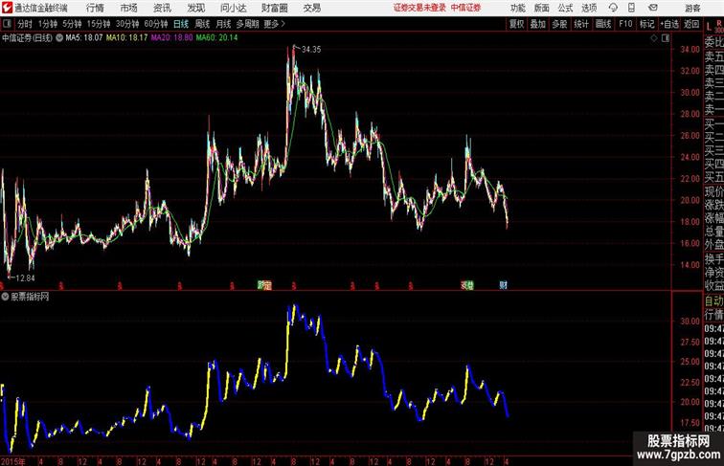Expand the 更多 periods list
This screenshot has width=724, height=466.
[x=274, y=24]
